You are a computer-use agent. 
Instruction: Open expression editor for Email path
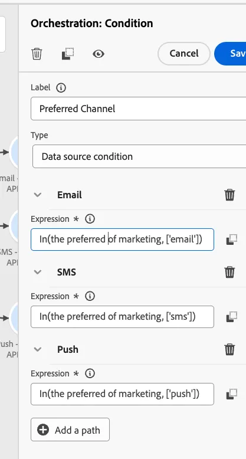pyautogui.click(x=232, y=240)
